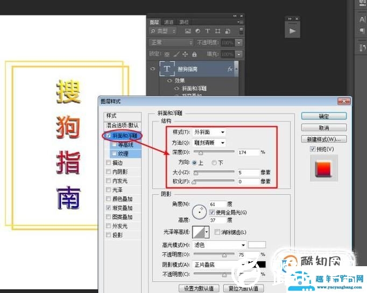Select the 下 direction radio button
367x293 pixels.
[x=214, y=163]
